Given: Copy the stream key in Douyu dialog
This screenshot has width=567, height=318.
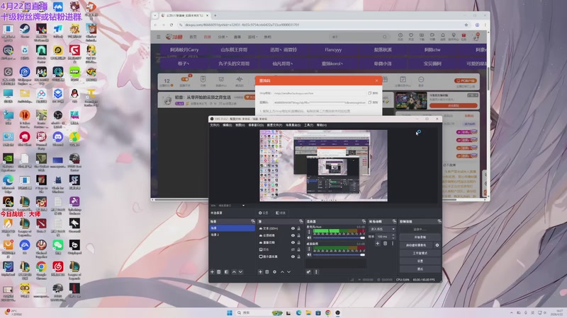Looking at the screenshot, I should [373, 102].
